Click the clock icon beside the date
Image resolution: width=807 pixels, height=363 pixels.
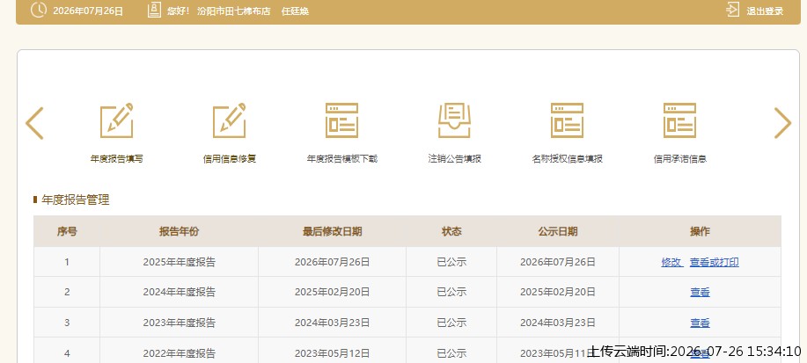tap(39, 10)
